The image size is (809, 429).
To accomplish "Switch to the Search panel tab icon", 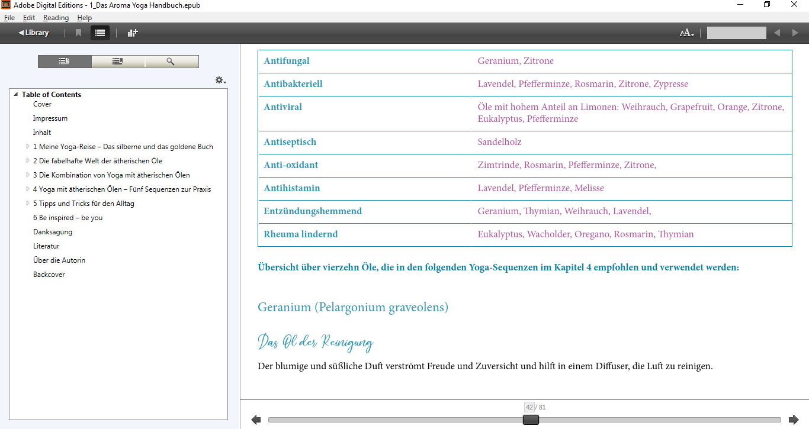I will point(171,62).
